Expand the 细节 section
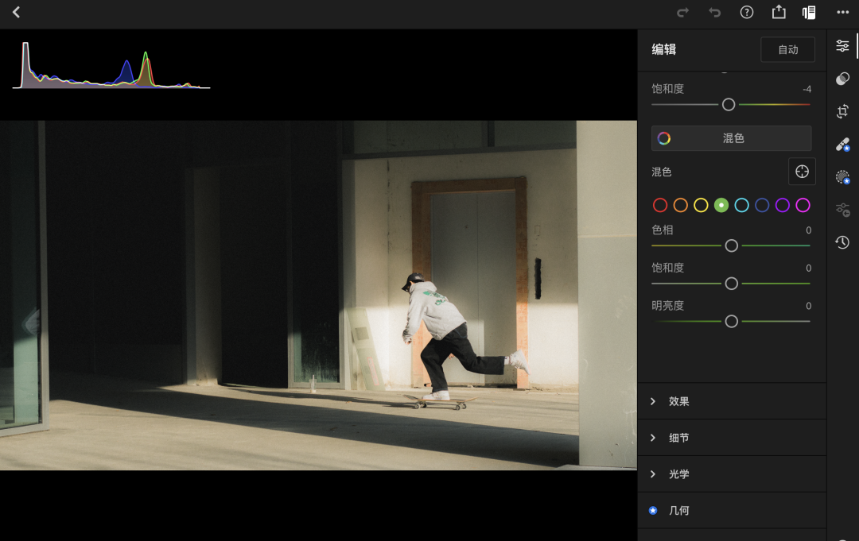 678,438
